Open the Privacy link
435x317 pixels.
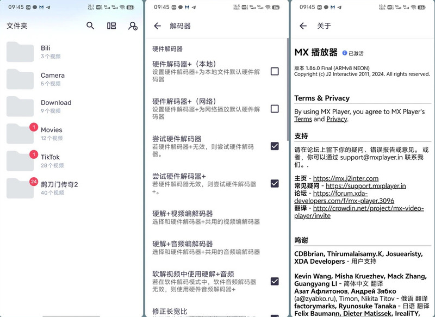[336, 119]
